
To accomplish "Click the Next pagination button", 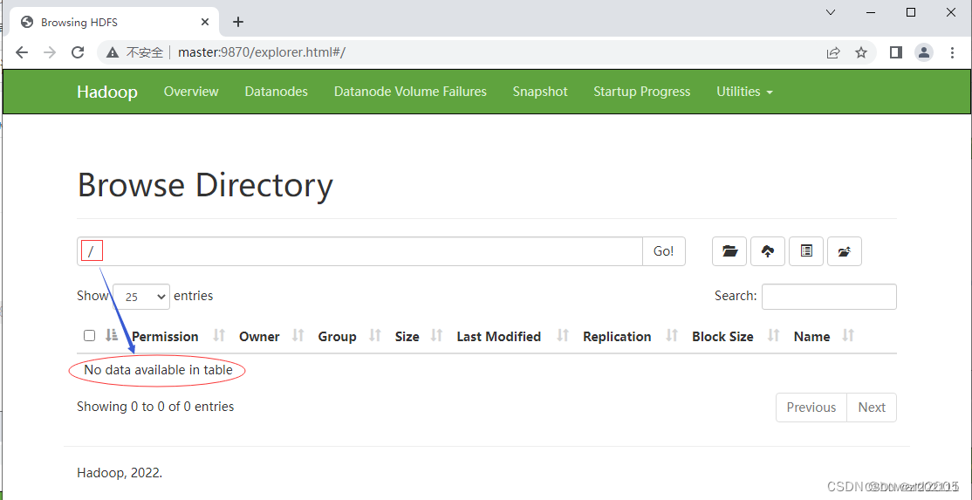I will pyautogui.click(x=871, y=407).
